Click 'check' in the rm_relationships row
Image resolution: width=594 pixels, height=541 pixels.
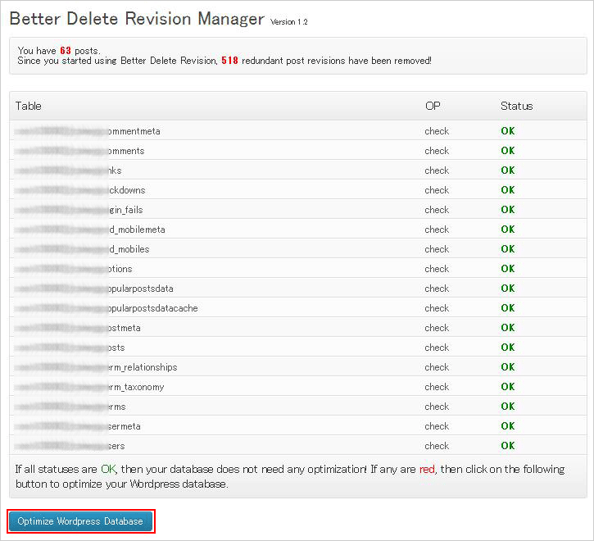(x=437, y=367)
